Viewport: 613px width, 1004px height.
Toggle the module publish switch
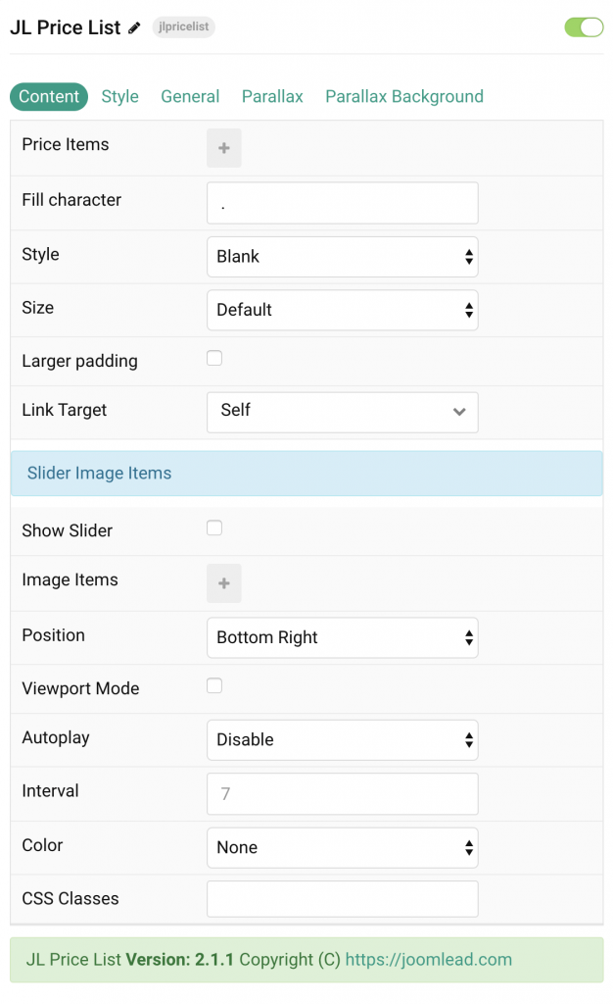(584, 26)
